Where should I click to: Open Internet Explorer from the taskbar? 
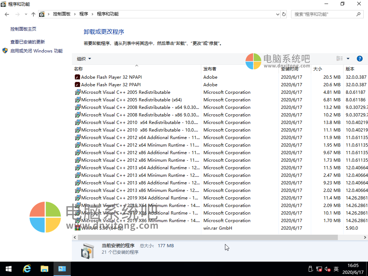(27, 268)
